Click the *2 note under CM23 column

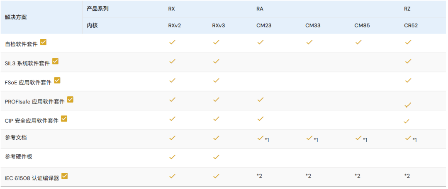pyautogui.click(x=259, y=176)
